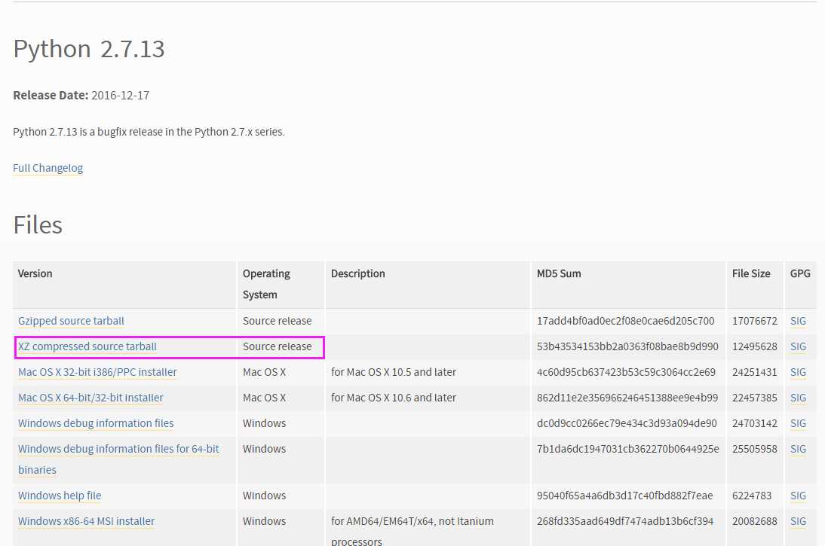The image size is (825, 546).
Task: Click file size 6224783
Action: 751,496
